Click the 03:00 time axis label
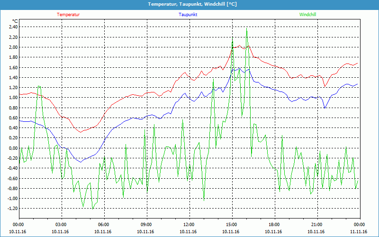Viewport: 379px width, 237px height. point(62,225)
